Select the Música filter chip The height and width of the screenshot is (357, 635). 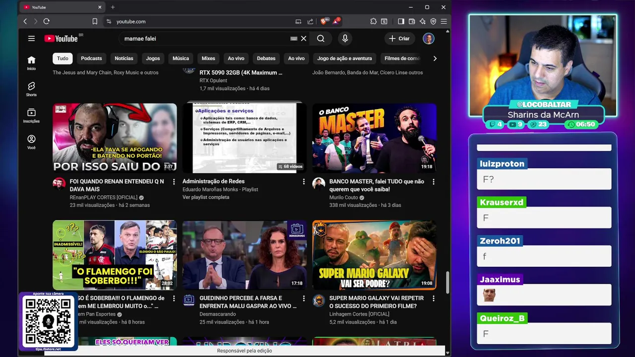pyautogui.click(x=181, y=59)
